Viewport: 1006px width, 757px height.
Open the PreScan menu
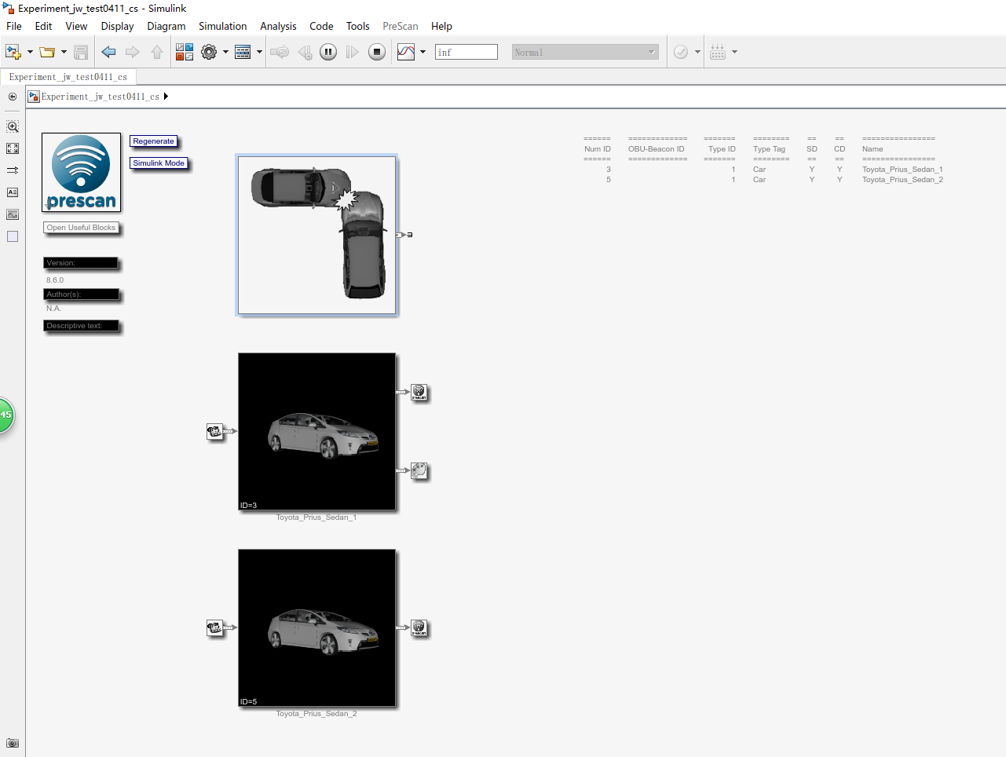[401, 26]
